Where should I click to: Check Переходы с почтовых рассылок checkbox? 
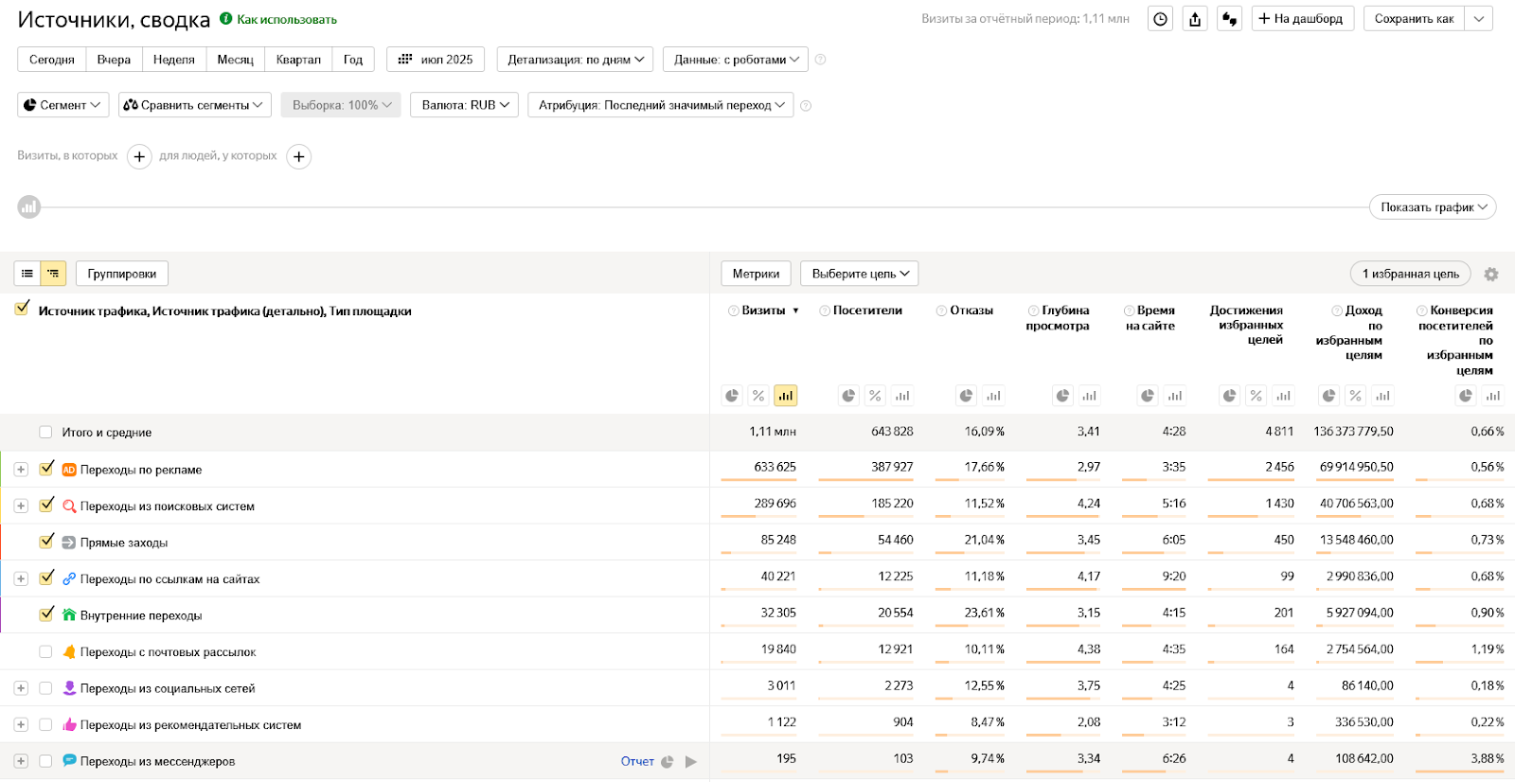pos(45,651)
